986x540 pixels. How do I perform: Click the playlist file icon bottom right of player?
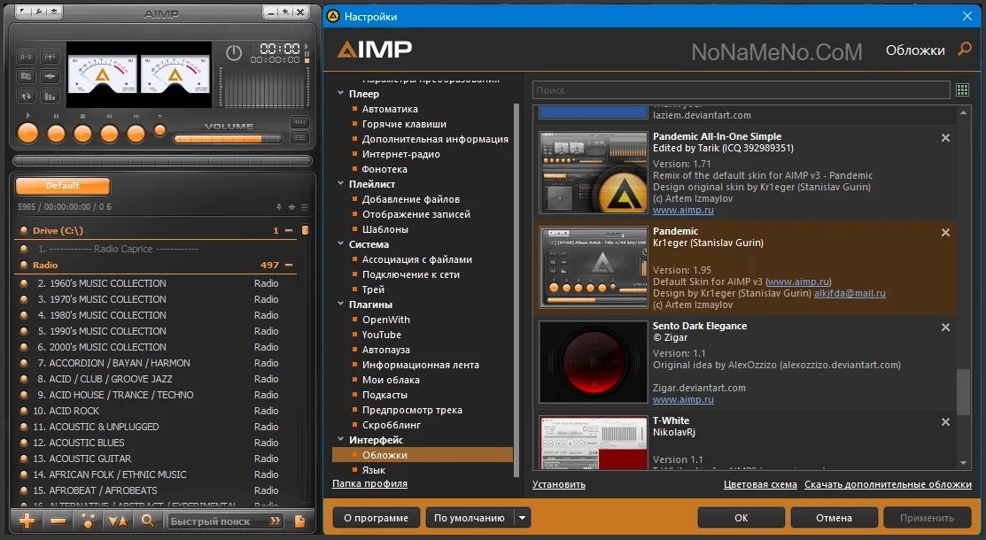click(x=300, y=521)
